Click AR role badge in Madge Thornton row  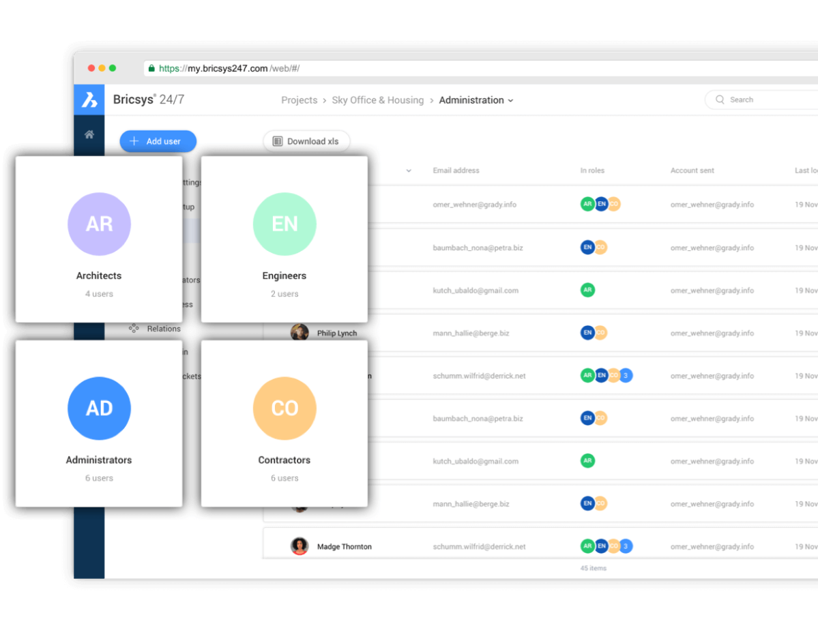pyautogui.click(x=587, y=546)
